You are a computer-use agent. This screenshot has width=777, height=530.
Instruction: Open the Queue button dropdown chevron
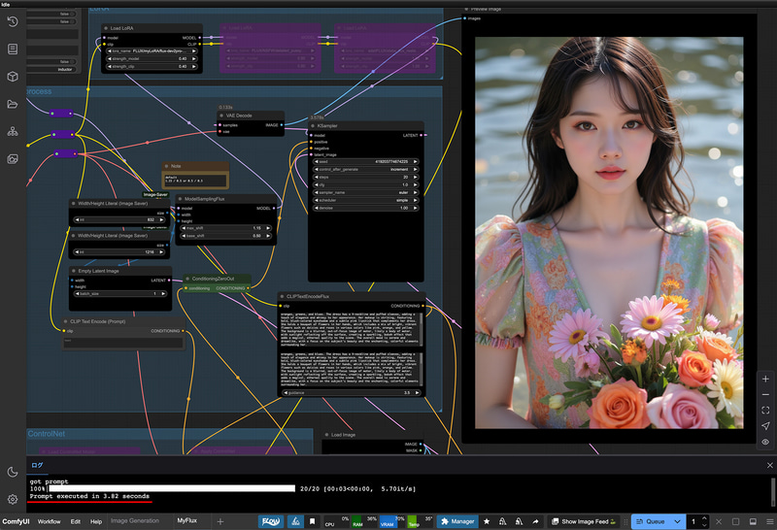point(677,521)
